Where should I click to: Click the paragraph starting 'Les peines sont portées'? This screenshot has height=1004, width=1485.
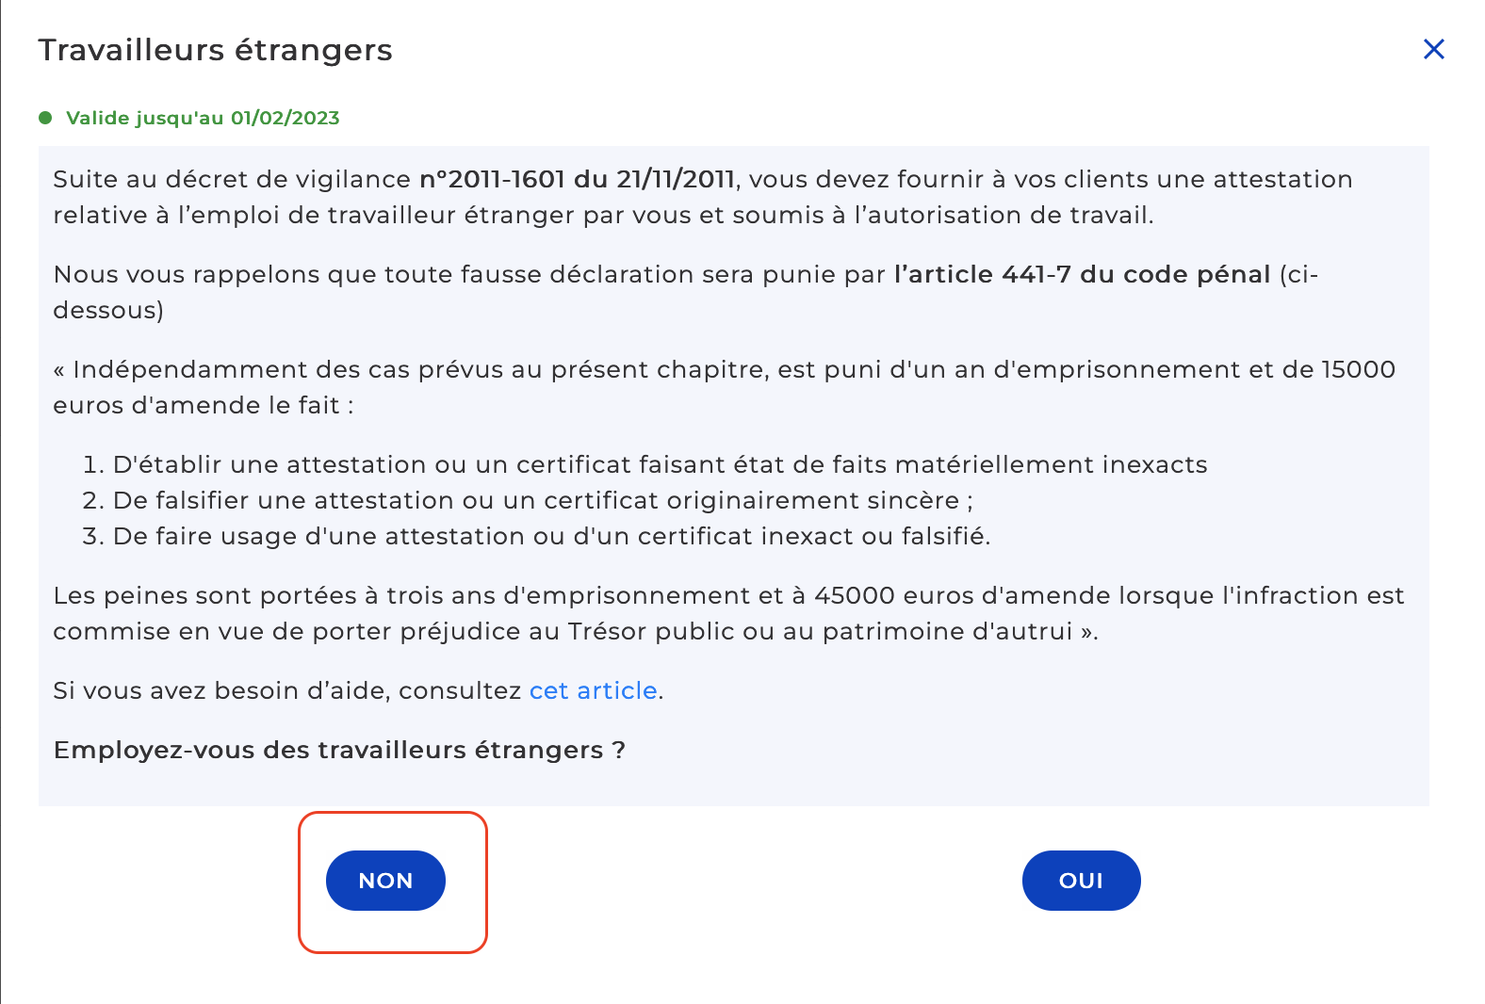728,613
